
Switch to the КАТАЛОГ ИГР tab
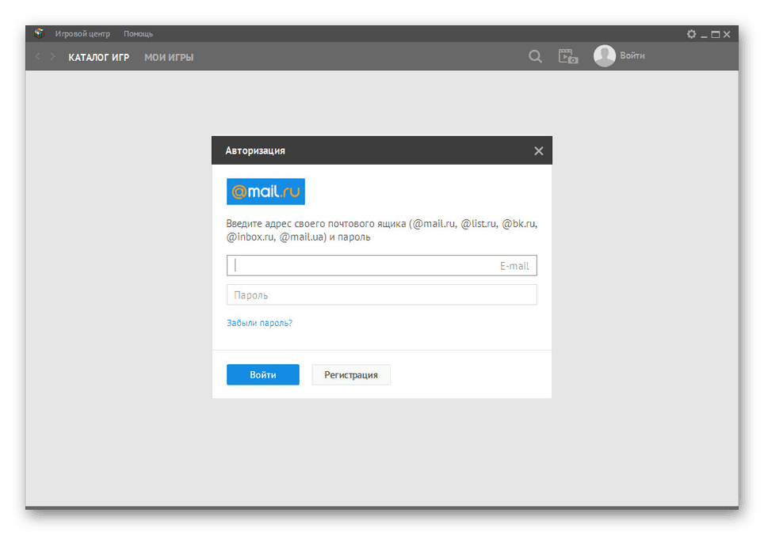click(x=99, y=58)
